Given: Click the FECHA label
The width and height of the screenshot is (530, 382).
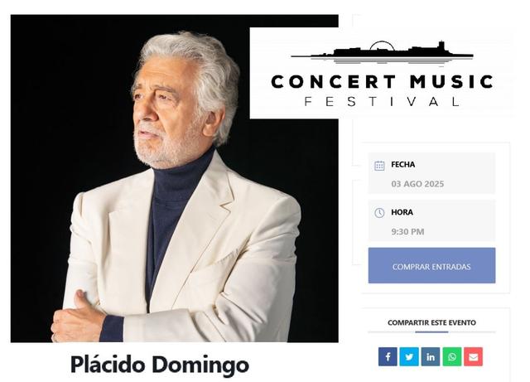Looking at the screenshot, I should tap(403, 164).
